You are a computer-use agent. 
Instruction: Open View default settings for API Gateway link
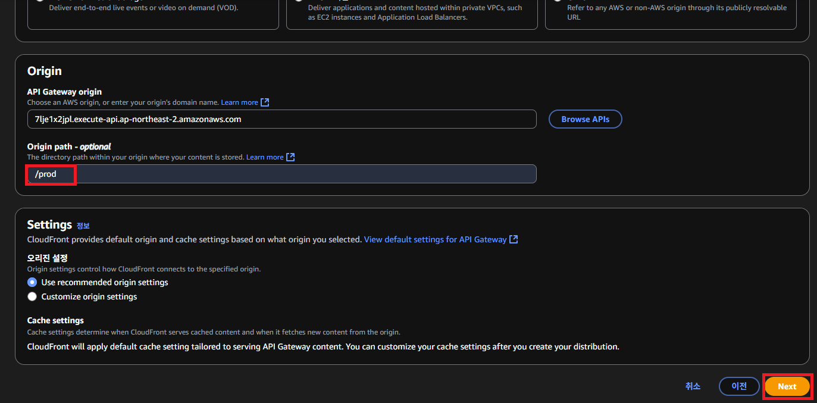coord(435,239)
